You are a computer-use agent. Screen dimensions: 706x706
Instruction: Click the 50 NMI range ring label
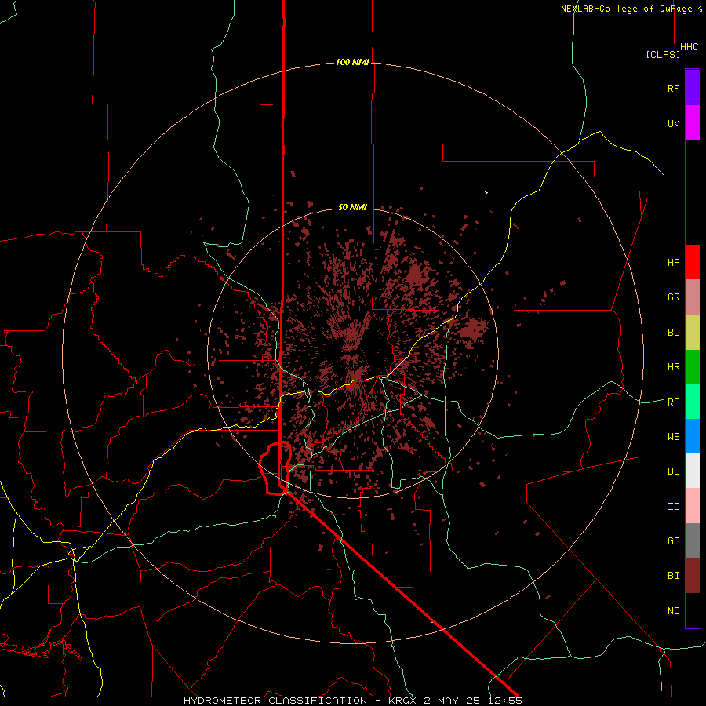(x=352, y=207)
